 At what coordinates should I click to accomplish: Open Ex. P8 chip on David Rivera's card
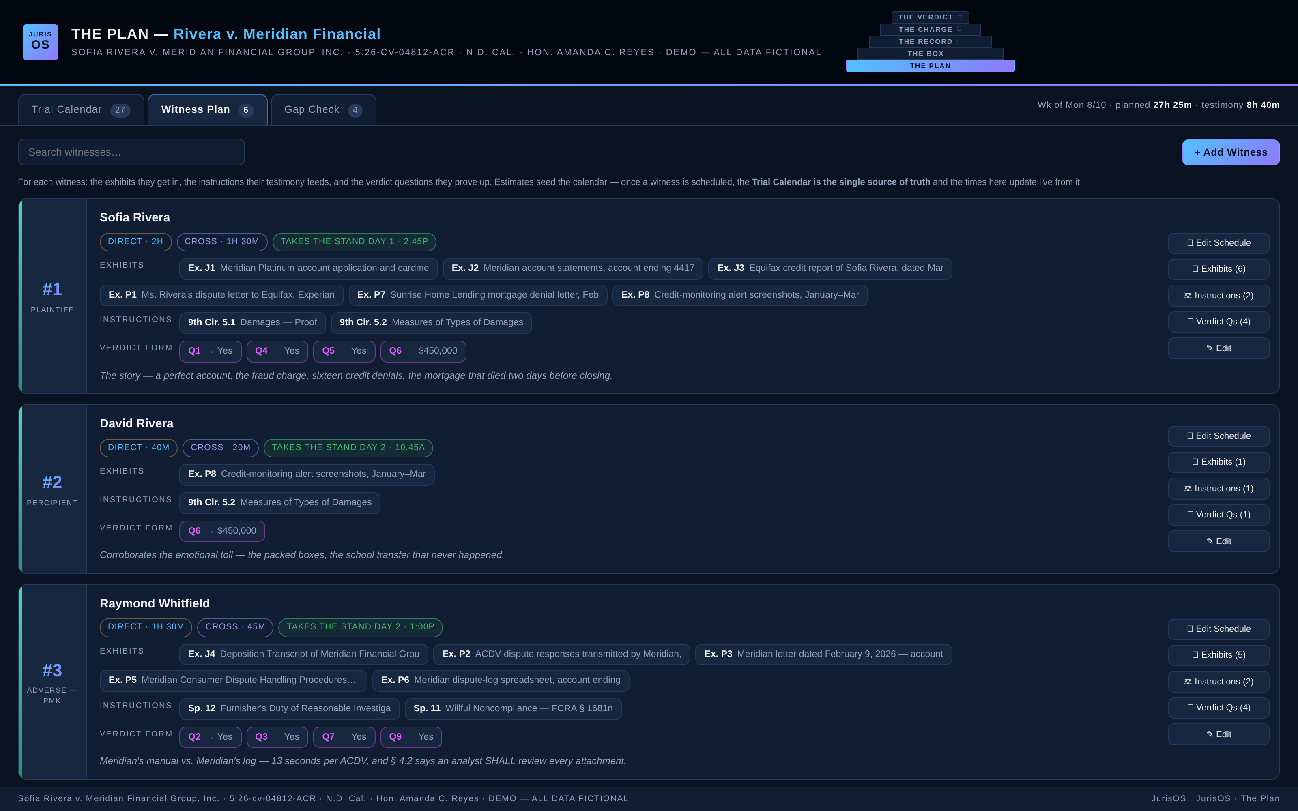click(307, 475)
